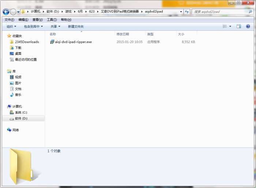256x188 pixels.
Task: Open the 工具(T) menu
Action: [x=52, y=20]
